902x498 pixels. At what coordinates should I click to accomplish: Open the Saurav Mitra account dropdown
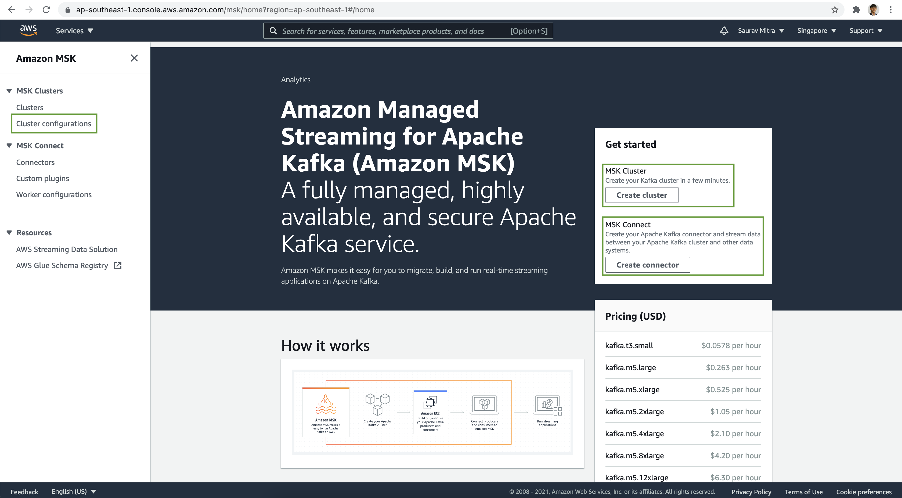point(761,31)
